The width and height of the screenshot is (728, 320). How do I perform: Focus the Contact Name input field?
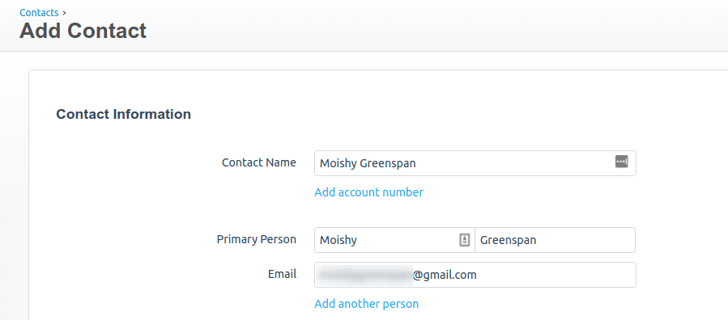pos(475,163)
